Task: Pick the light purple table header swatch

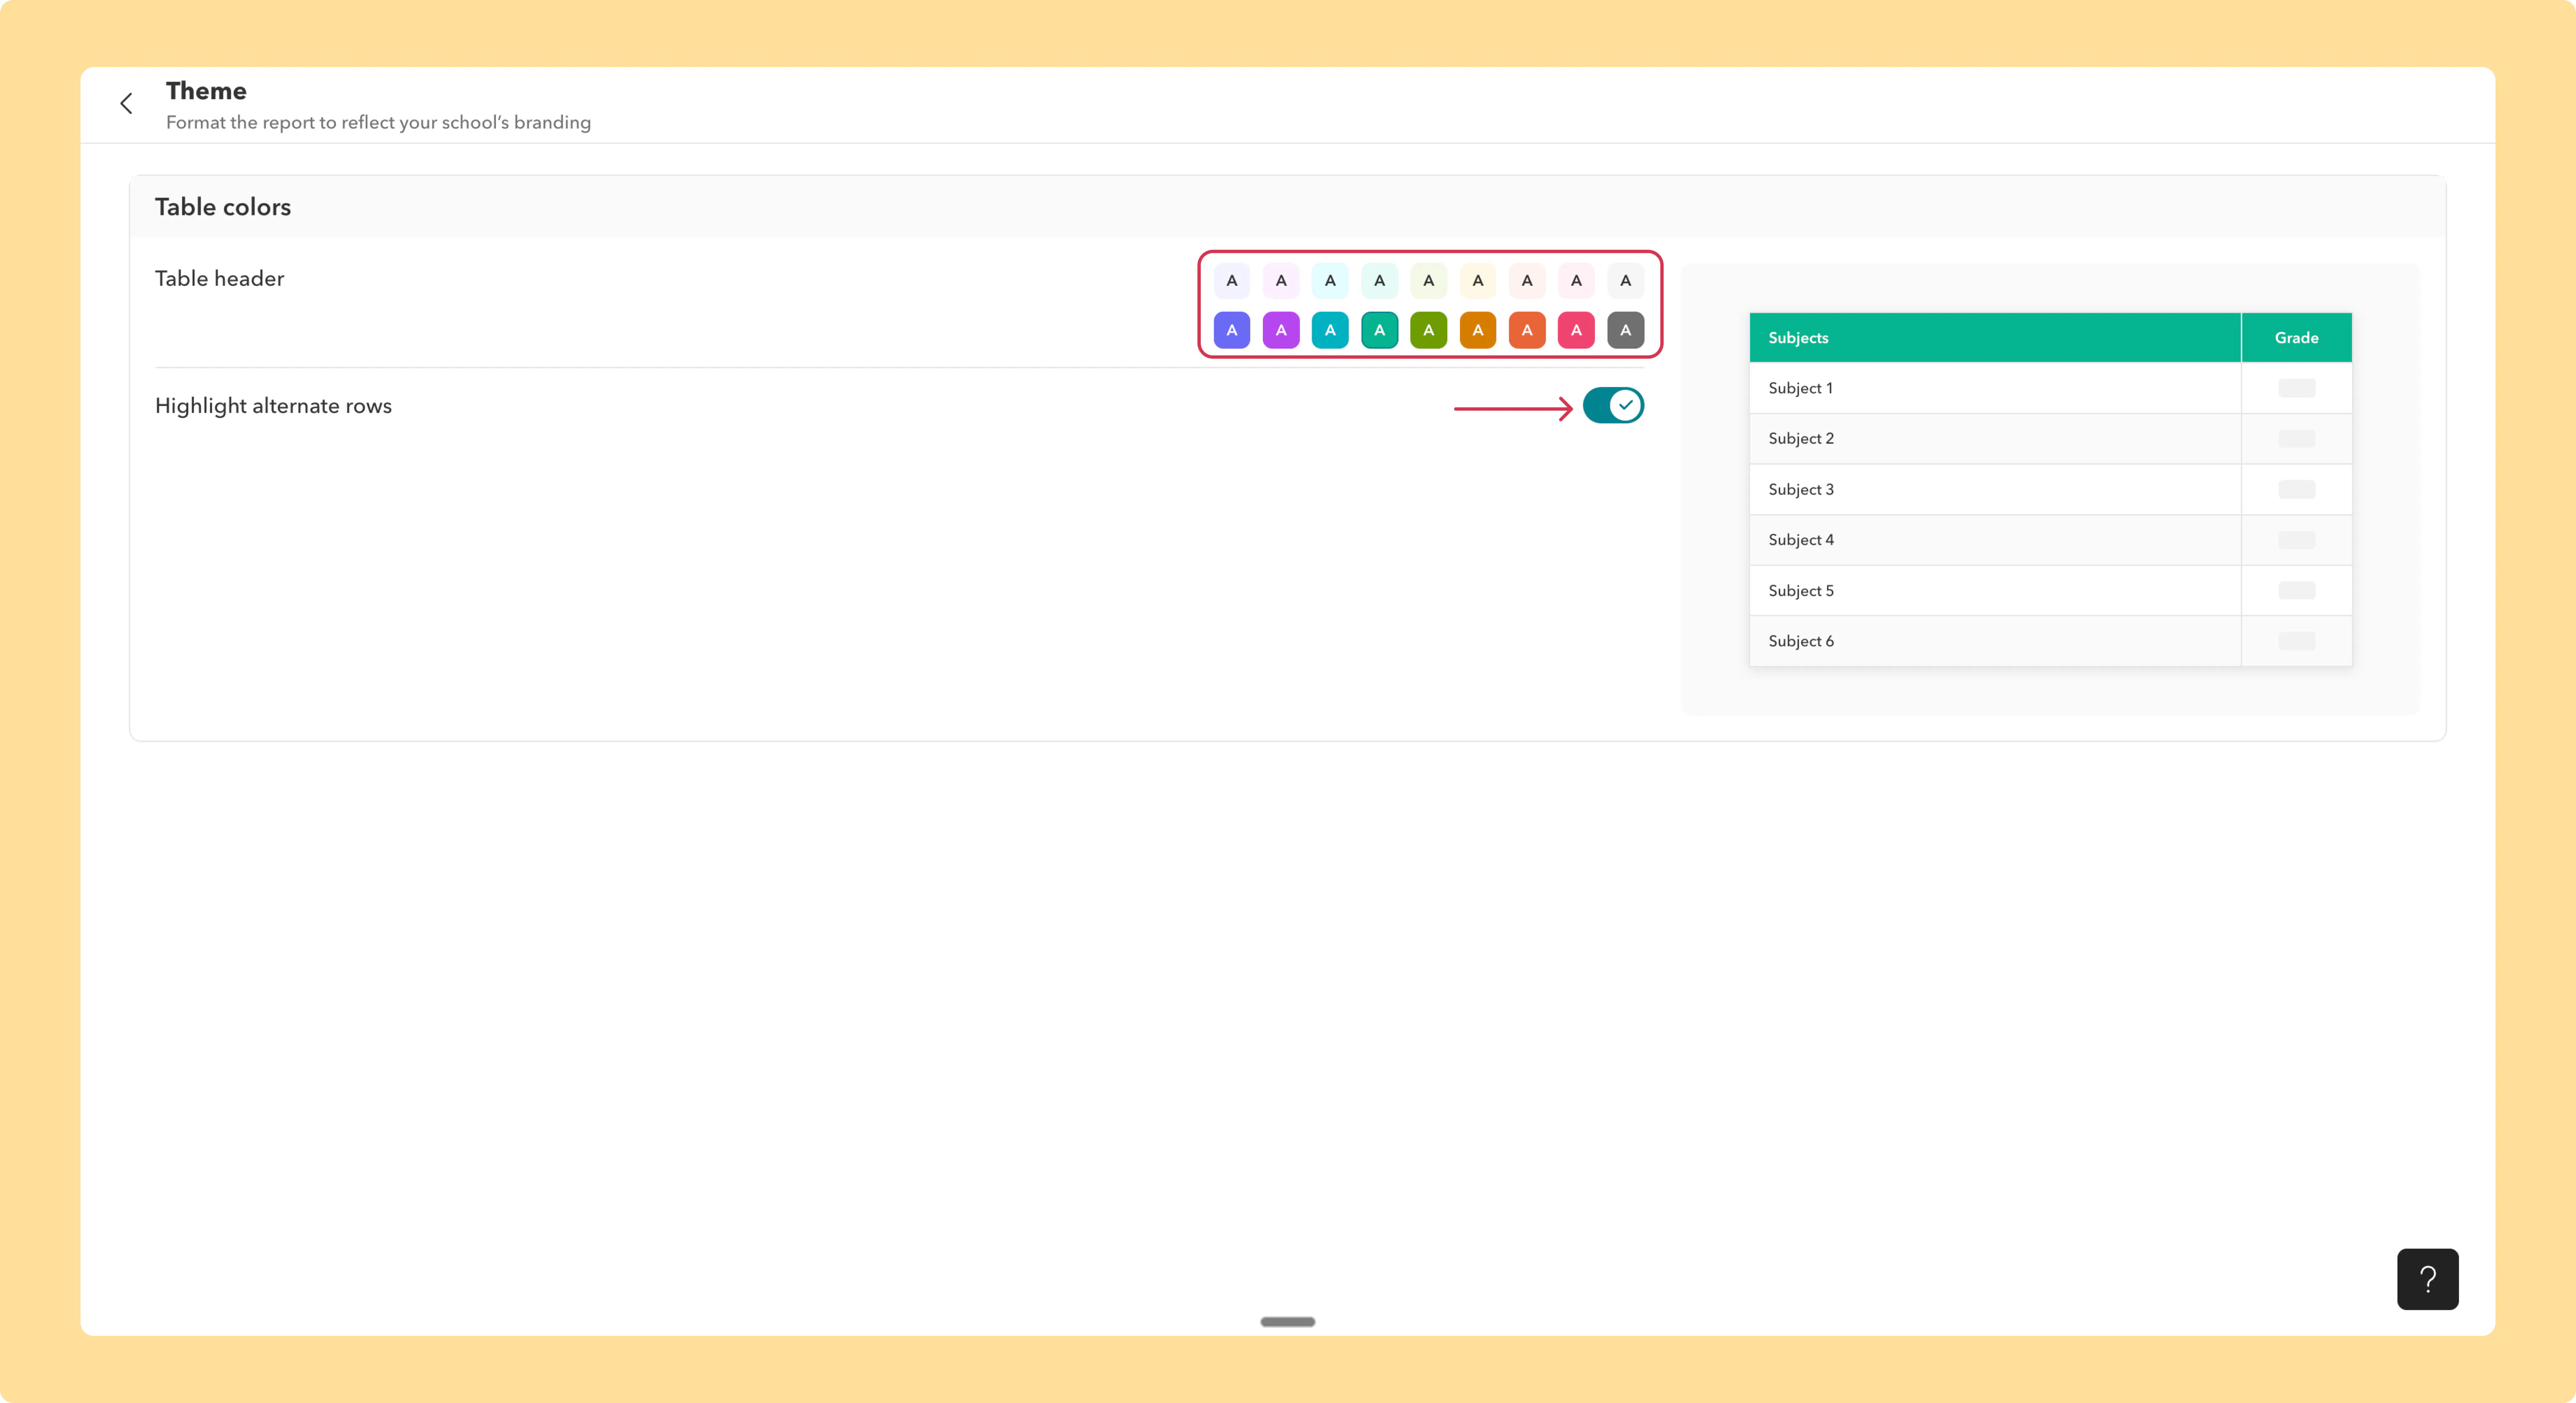Action: (1281, 281)
